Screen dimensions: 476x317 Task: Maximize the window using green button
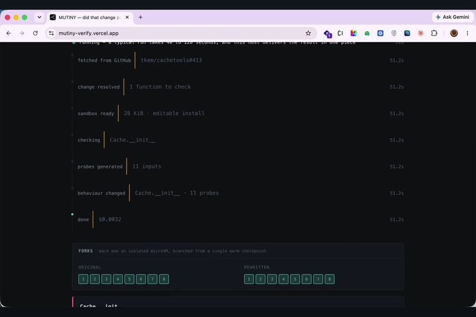pos(25,17)
